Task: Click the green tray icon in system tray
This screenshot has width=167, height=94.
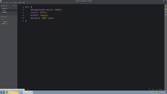Action: tap(158, 92)
